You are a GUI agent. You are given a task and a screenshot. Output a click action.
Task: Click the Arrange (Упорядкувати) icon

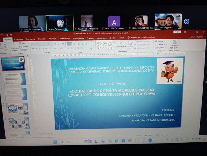tap(121, 43)
